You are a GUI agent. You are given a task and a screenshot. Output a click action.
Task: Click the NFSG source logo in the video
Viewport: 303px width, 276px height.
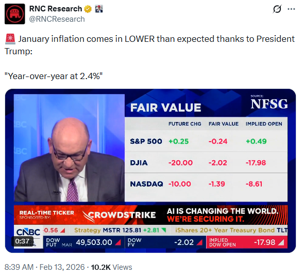click(x=269, y=103)
